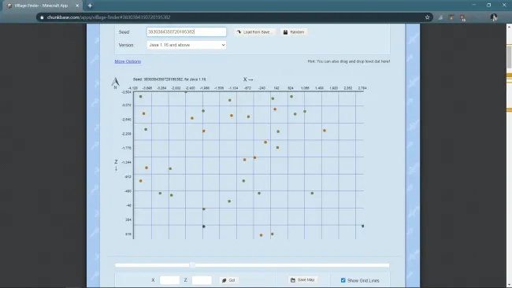Click the Random seed dice button
The width and height of the screenshot is (512, 288).
pos(294,32)
